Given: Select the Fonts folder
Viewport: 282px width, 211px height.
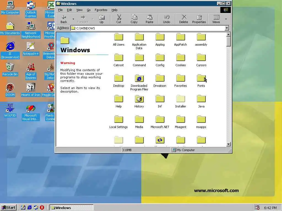Looking at the screenshot, I should [201, 81].
